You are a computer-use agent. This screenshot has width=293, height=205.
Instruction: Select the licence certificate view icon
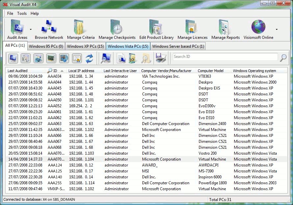[77, 58]
